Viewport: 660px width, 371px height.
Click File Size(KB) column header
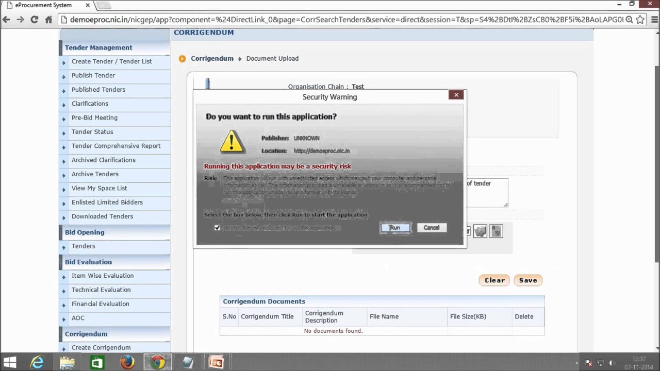click(468, 316)
